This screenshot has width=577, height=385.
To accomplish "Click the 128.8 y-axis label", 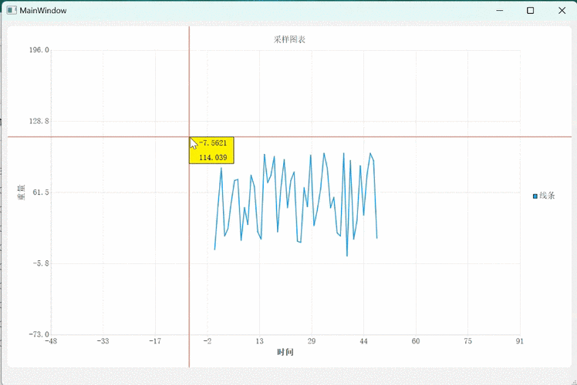I will pos(38,121).
